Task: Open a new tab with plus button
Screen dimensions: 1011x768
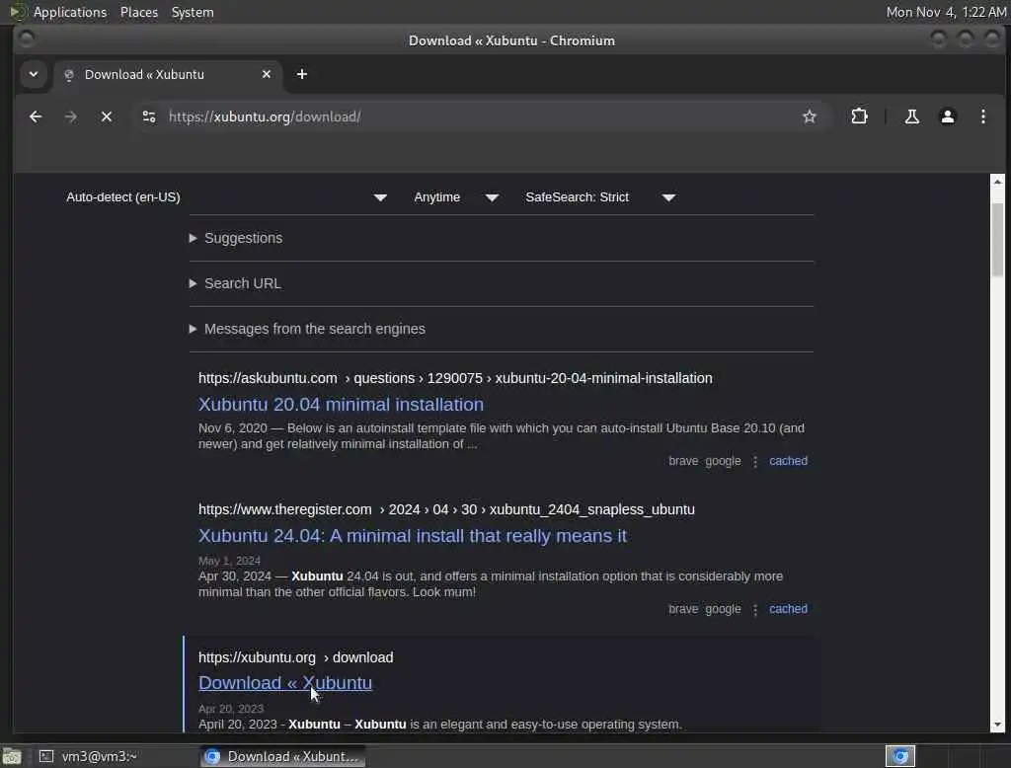Action: pos(302,74)
